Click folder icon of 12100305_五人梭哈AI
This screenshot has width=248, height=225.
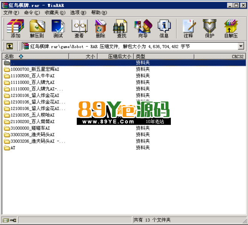[7, 115]
